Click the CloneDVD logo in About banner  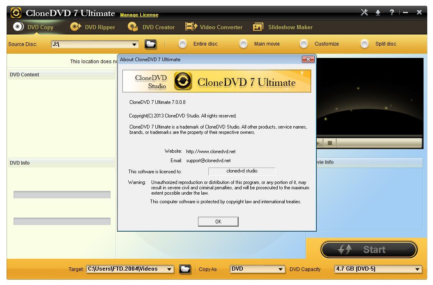pos(183,81)
